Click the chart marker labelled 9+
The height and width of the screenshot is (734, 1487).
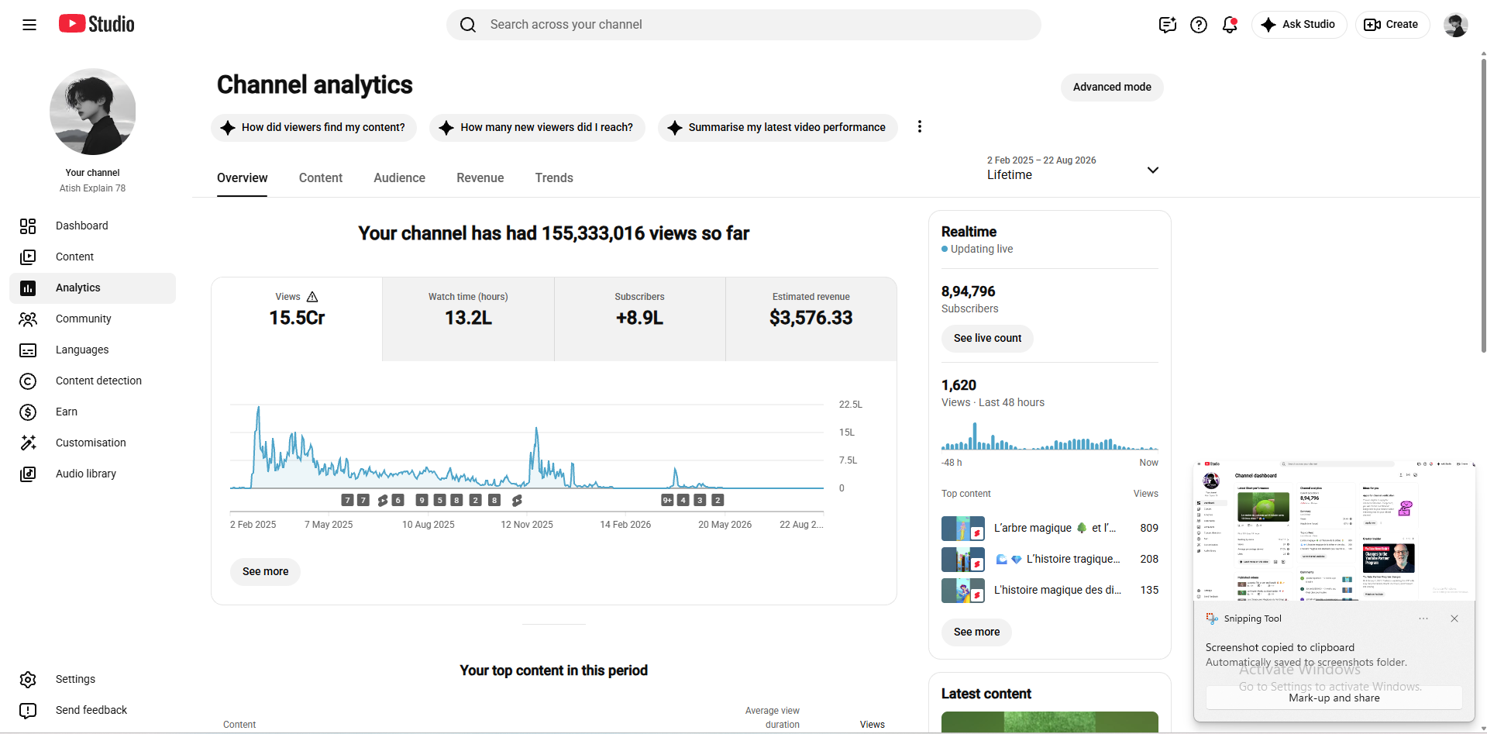[667, 500]
